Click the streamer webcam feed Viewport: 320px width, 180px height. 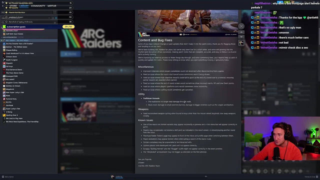pyautogui.click(x=282, y=138)
